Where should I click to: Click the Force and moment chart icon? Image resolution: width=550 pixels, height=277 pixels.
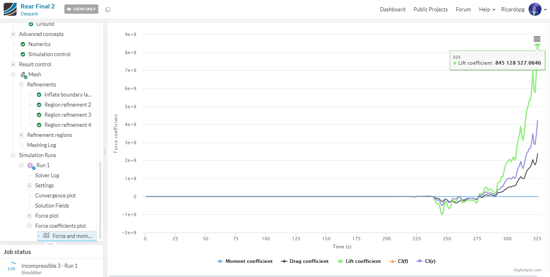pyautogui.click(x=47, y=236)
